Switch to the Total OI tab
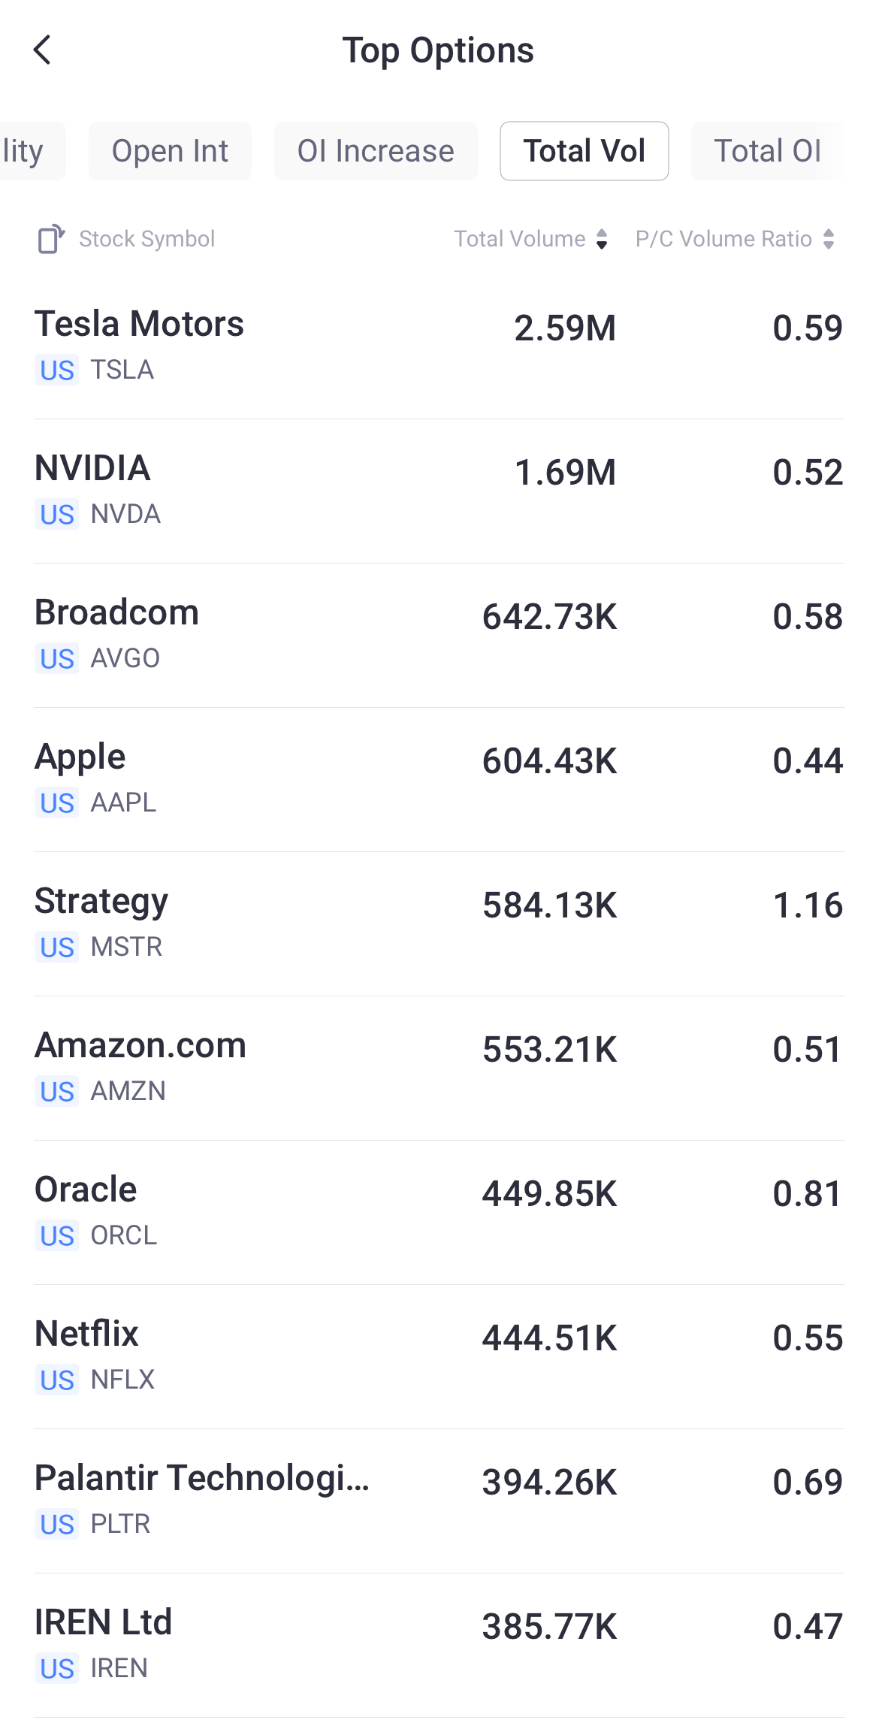 click(767, 151)
